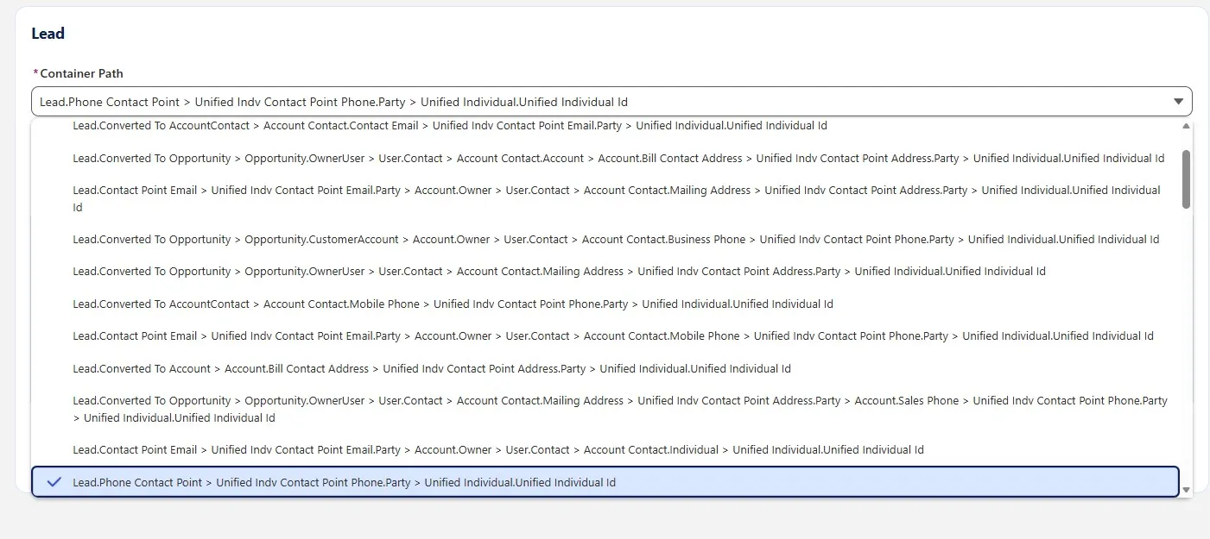Select option Account Contact.Contact Email path
The image size is (1210, 539).
coord(605,126)
